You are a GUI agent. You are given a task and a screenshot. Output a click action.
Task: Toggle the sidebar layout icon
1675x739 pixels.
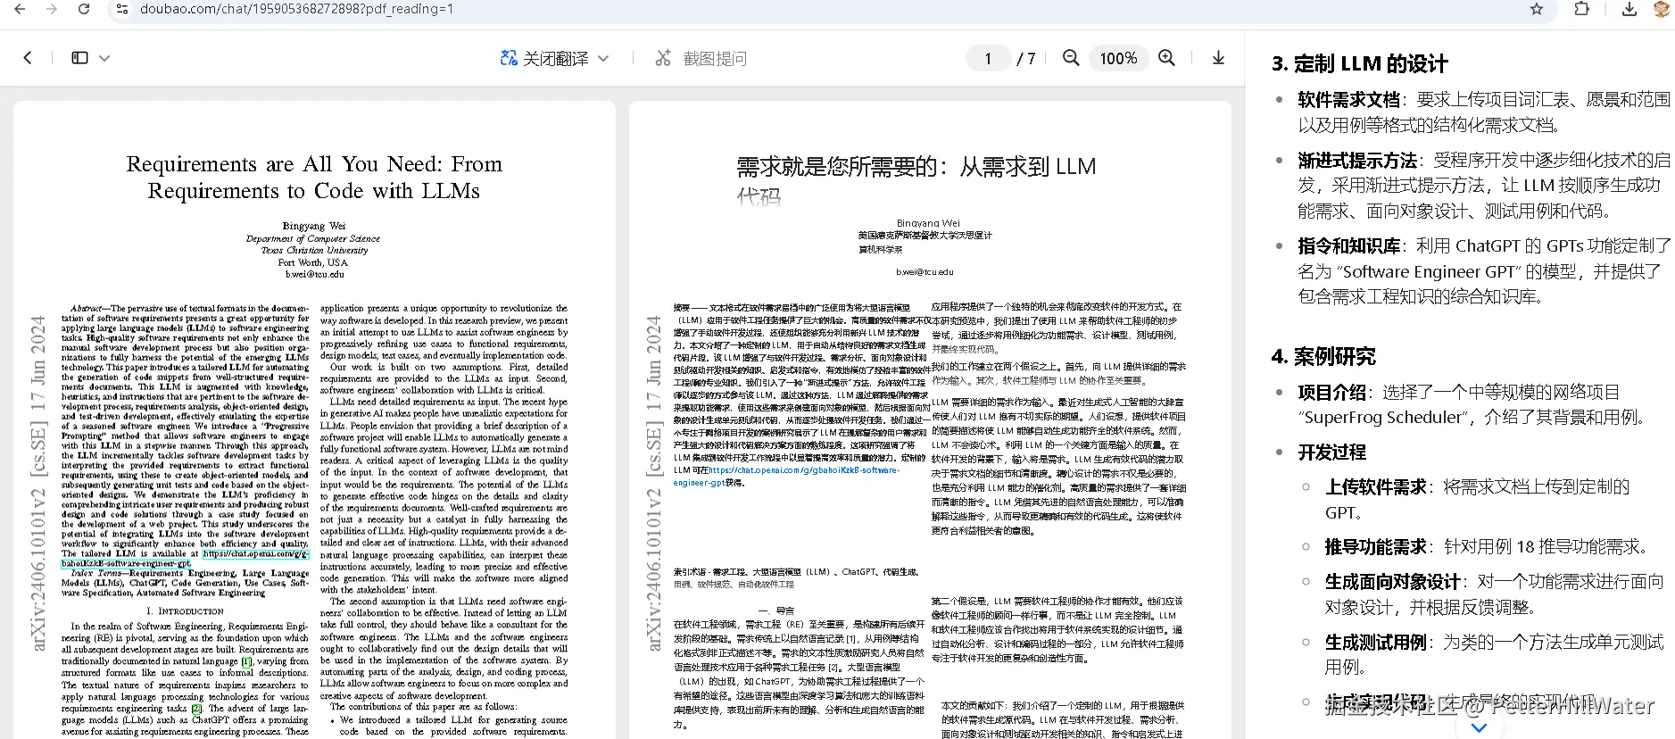[79, 58]
